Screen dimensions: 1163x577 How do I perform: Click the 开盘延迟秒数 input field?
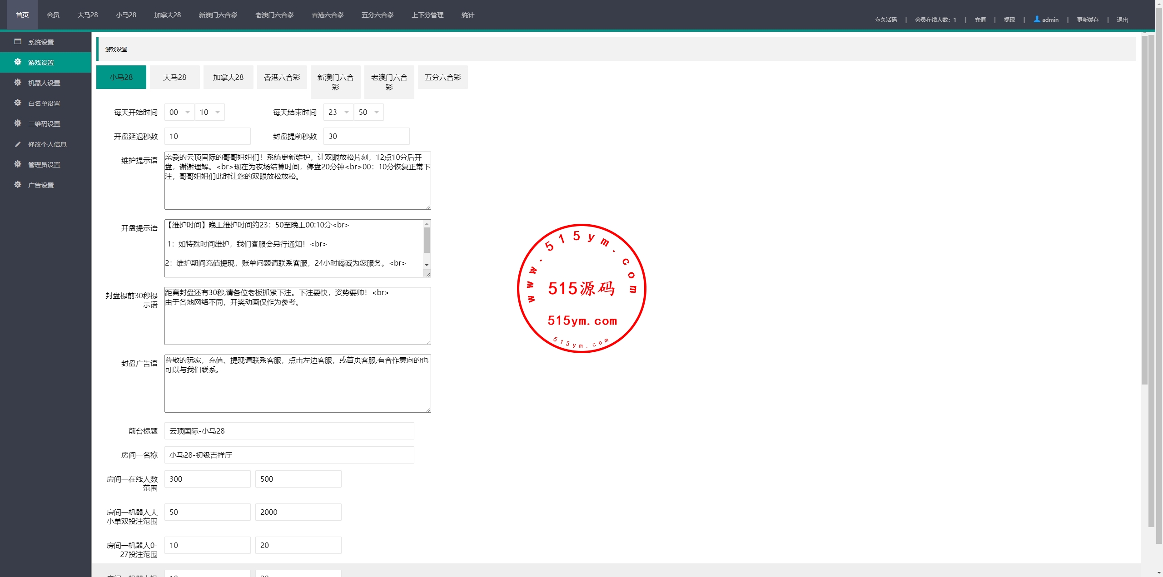click(207, 136)
